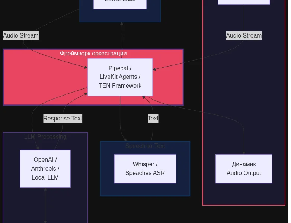
Task: Click the LLM Processing container empty area
Action: click(x=74, y=204)
